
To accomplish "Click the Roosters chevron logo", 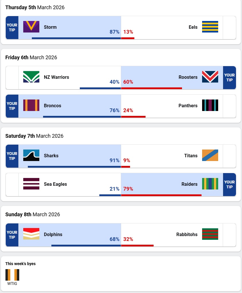I will coord(210,77).
